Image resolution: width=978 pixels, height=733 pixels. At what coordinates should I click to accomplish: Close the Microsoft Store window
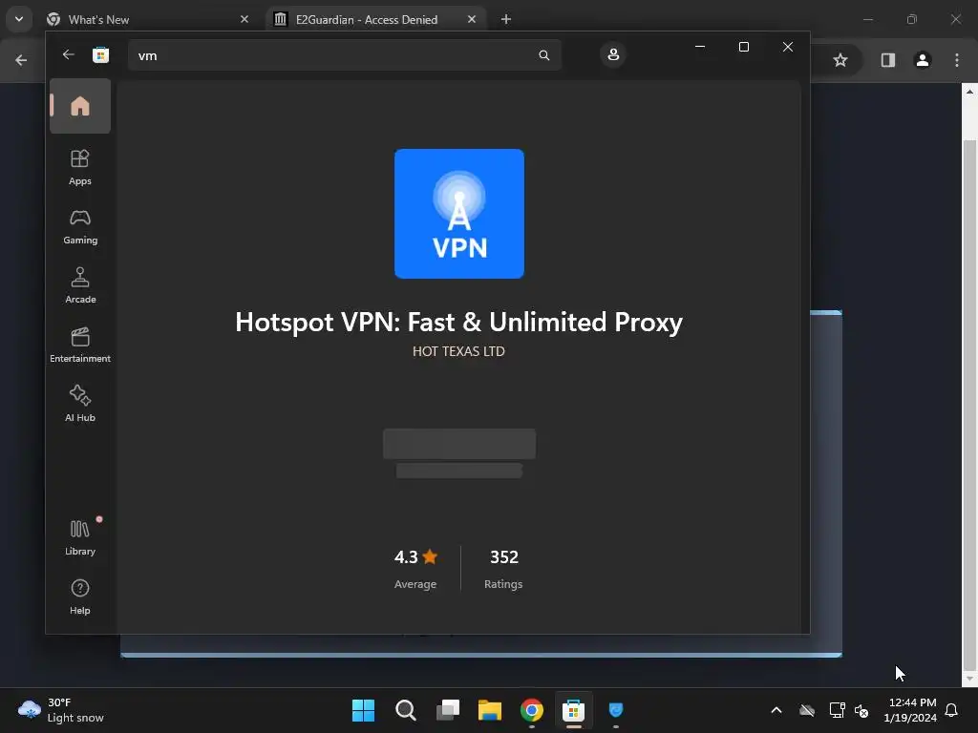(788, 47)
